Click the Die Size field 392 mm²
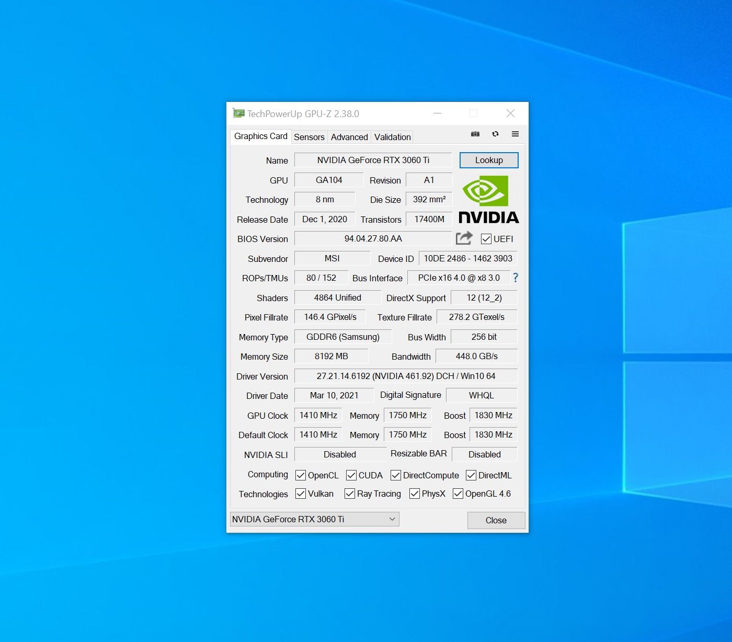Screen dimensions: 732x642 click(x=429, y=199)
